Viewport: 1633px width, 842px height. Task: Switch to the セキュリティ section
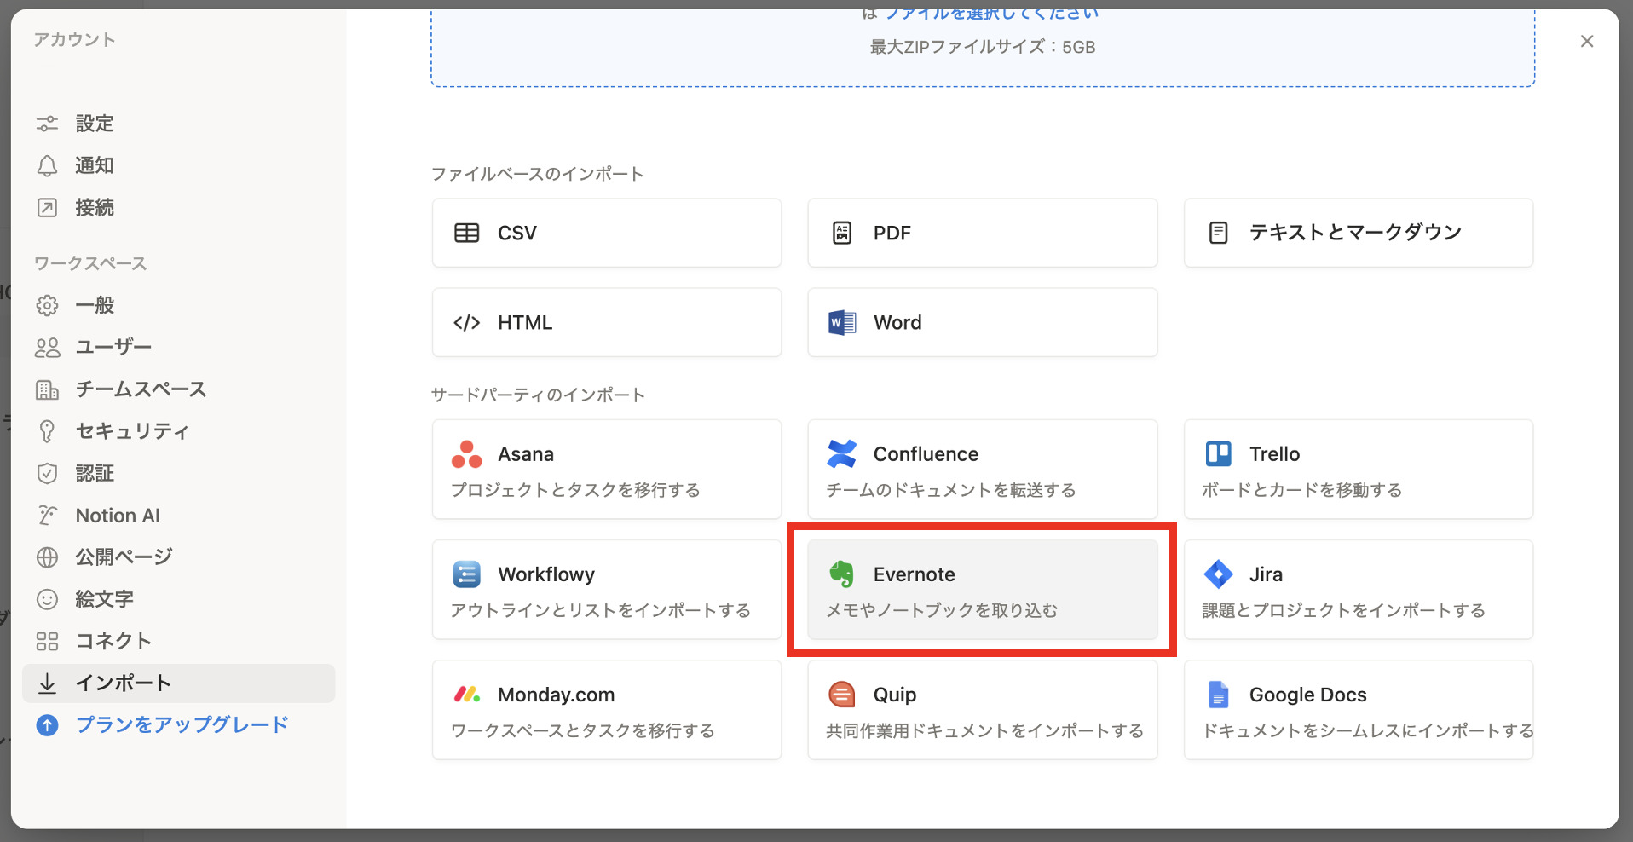pos(130,430)
